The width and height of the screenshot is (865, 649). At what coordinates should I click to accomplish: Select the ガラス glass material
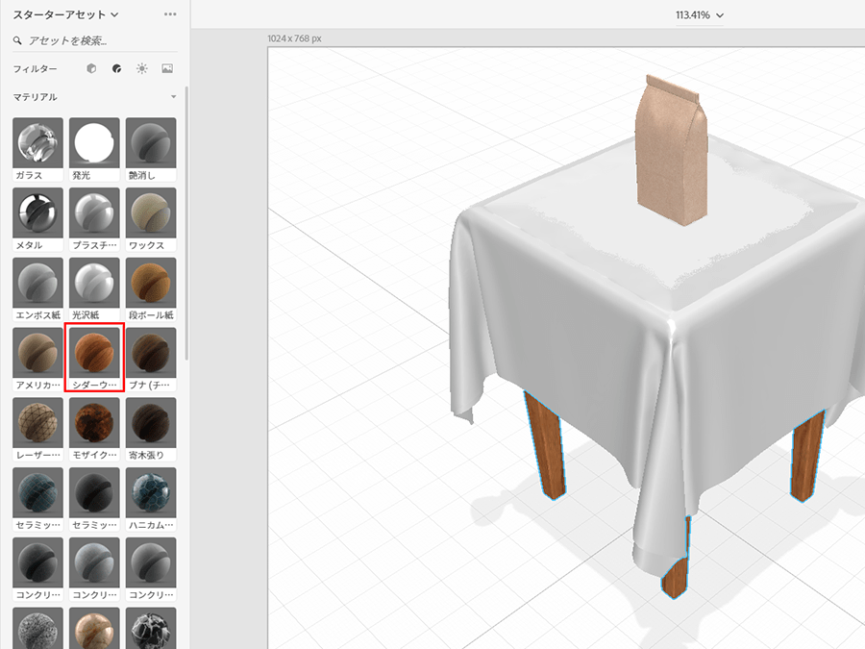38,142
